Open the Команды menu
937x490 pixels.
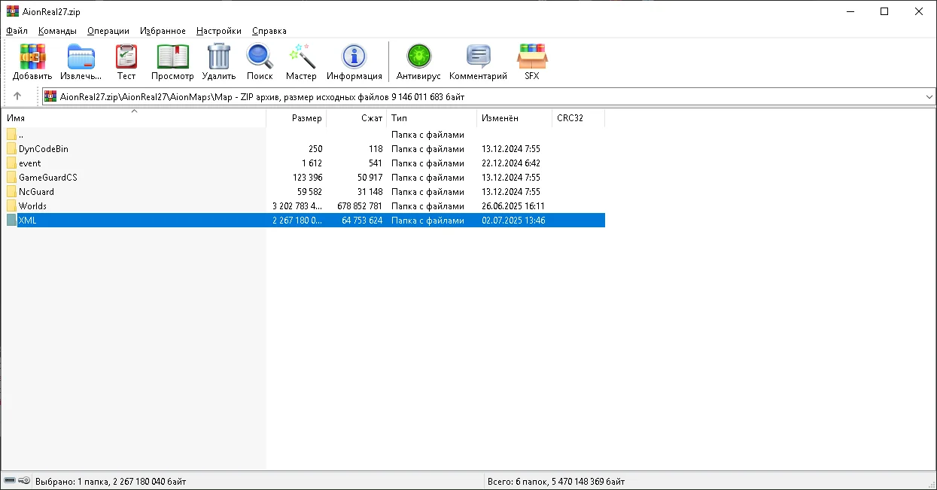(x=57, y=31)
